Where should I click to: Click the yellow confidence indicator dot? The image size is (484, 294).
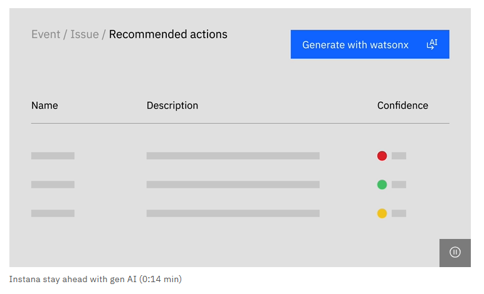click(x=382, y=213)
